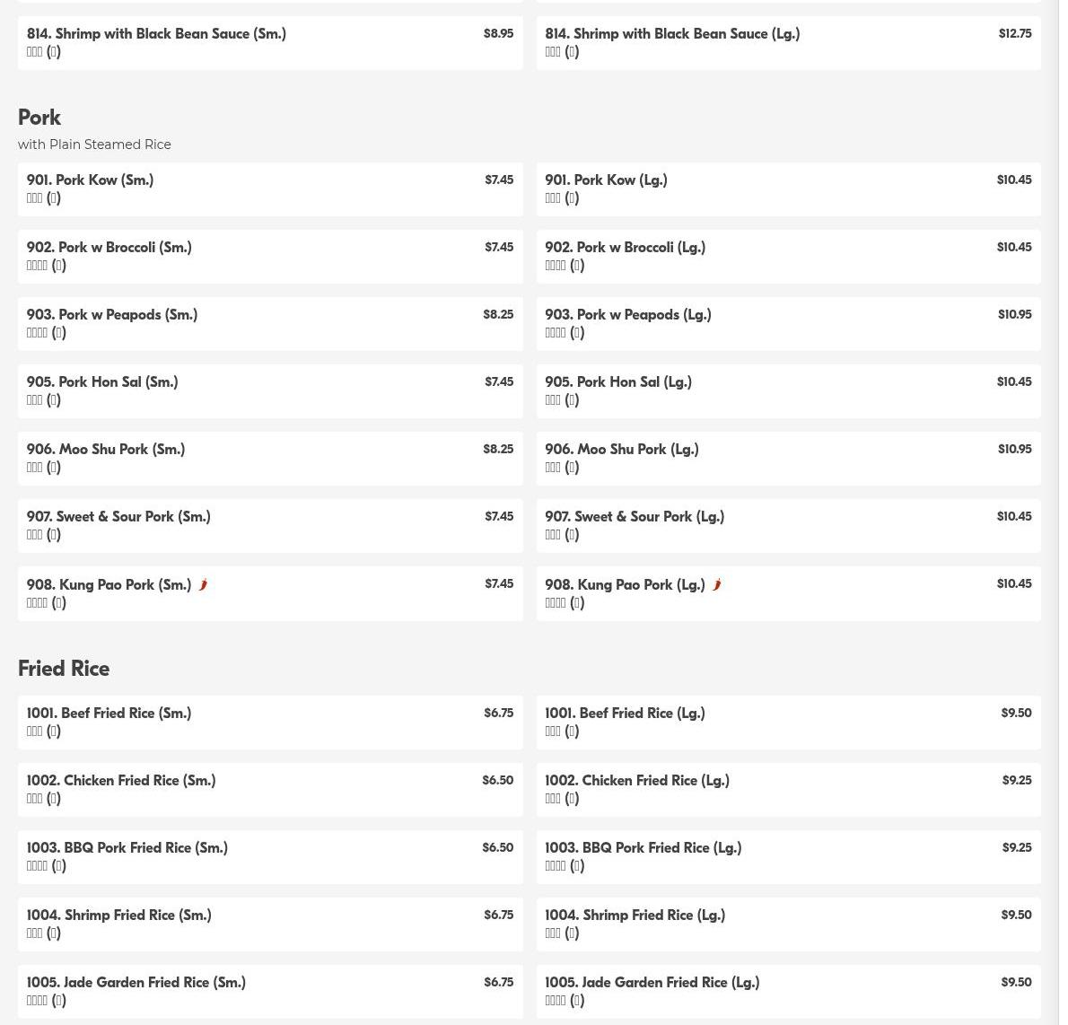Click 1003. BBQ Pork Fried Rice (Sm.)
The image size is (1068, 1025).
(270, 857)
